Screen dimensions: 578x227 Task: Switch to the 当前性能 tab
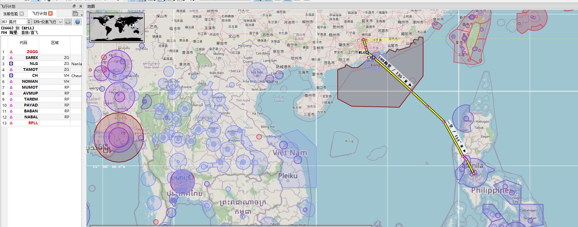click(10, 14)
